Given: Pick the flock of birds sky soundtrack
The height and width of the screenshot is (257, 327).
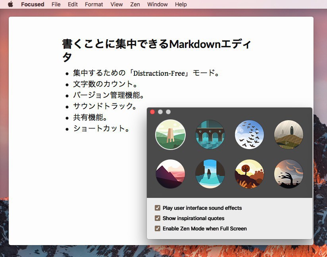Looking at the screenshot, I should tap(250, 135).
